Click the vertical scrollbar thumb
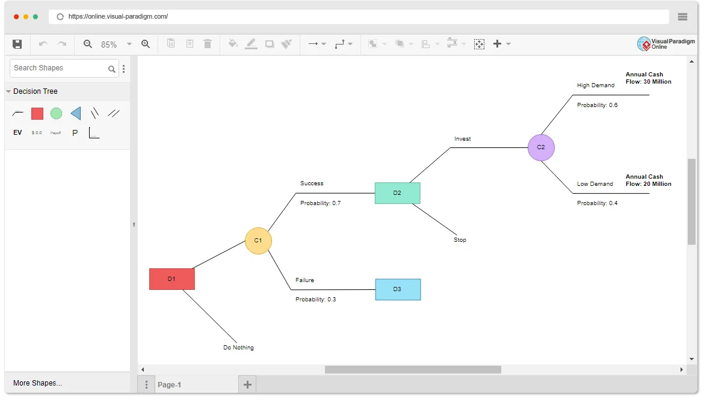This screenshot has height=400, width=704. 691,202
